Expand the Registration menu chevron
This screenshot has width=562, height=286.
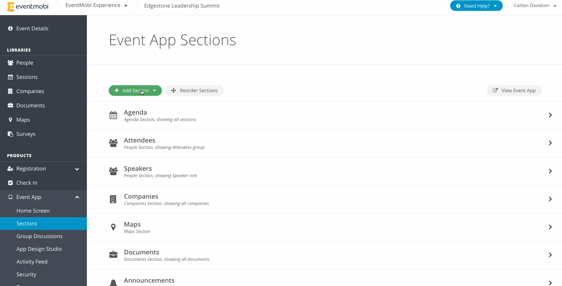pyautogui.click(x=77, y=169)
